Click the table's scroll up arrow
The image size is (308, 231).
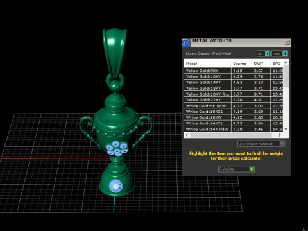coord(286,62)
